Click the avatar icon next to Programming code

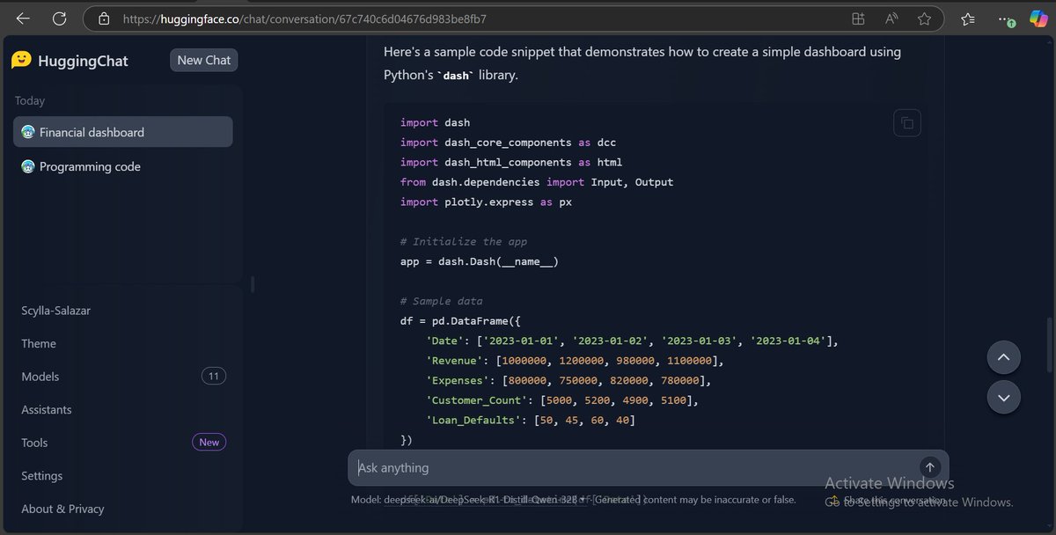pyautogui.click(x=28, y=166)
